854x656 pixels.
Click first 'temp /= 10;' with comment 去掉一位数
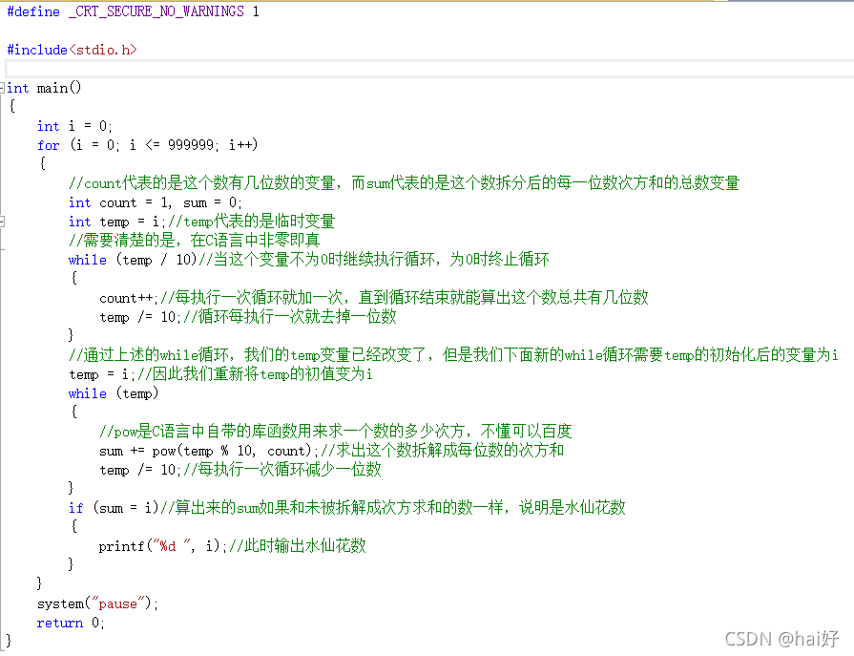coord(248,317)
